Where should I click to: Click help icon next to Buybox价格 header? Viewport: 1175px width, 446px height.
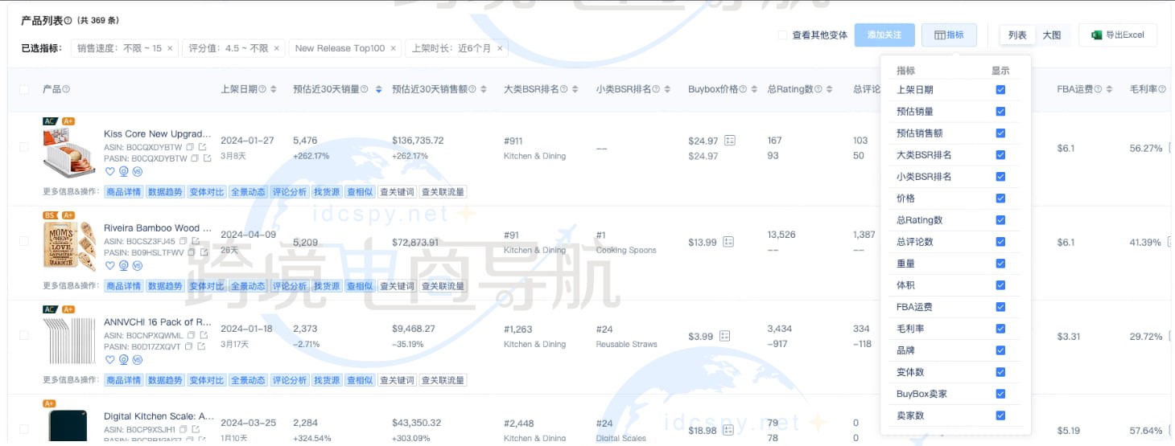pos(744,89)
